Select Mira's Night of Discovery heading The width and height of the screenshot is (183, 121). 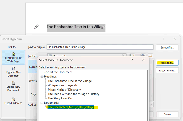coord(64,90)
